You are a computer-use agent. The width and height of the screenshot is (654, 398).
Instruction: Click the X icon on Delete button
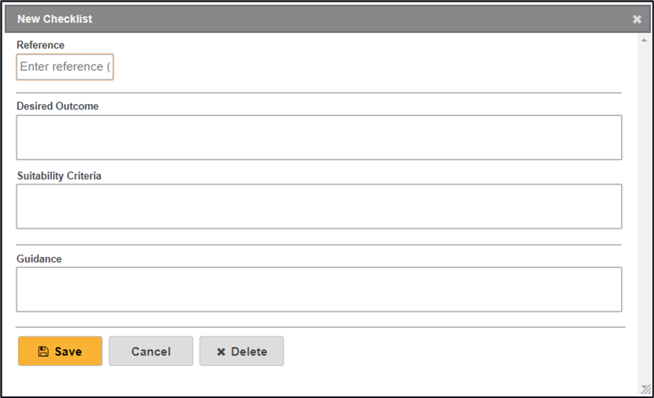221,352
